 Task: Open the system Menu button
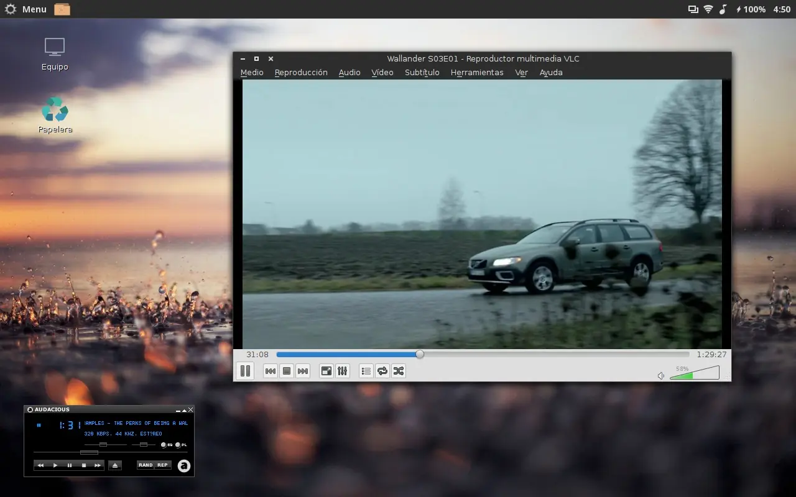pyautogui.click(x=27, y=9)
